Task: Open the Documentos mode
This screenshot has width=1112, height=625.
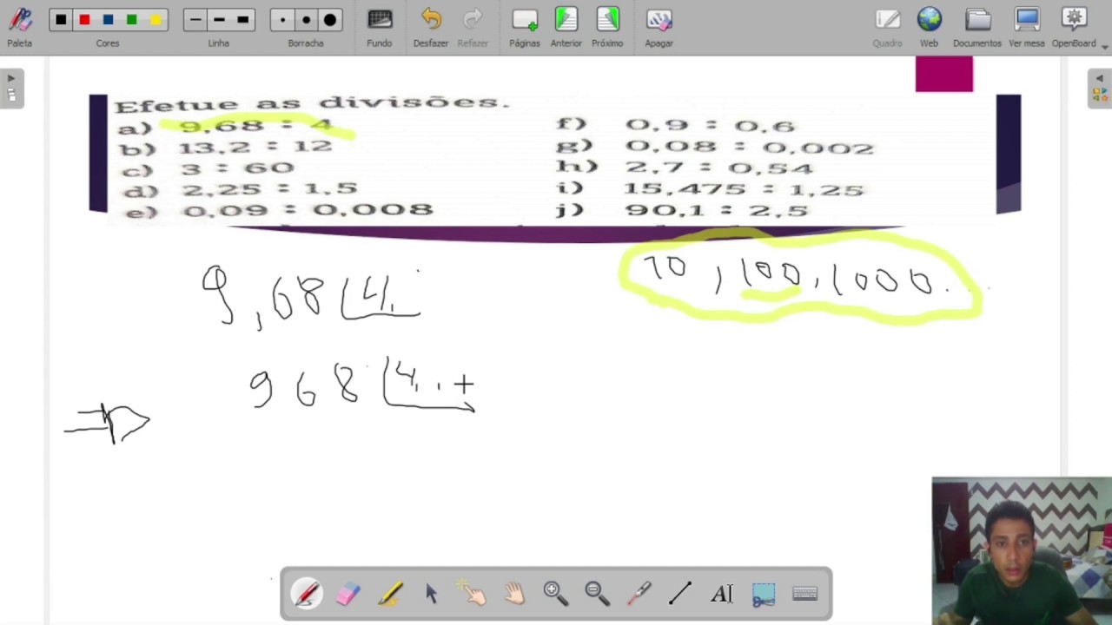Action: click(x=977, y=26)
